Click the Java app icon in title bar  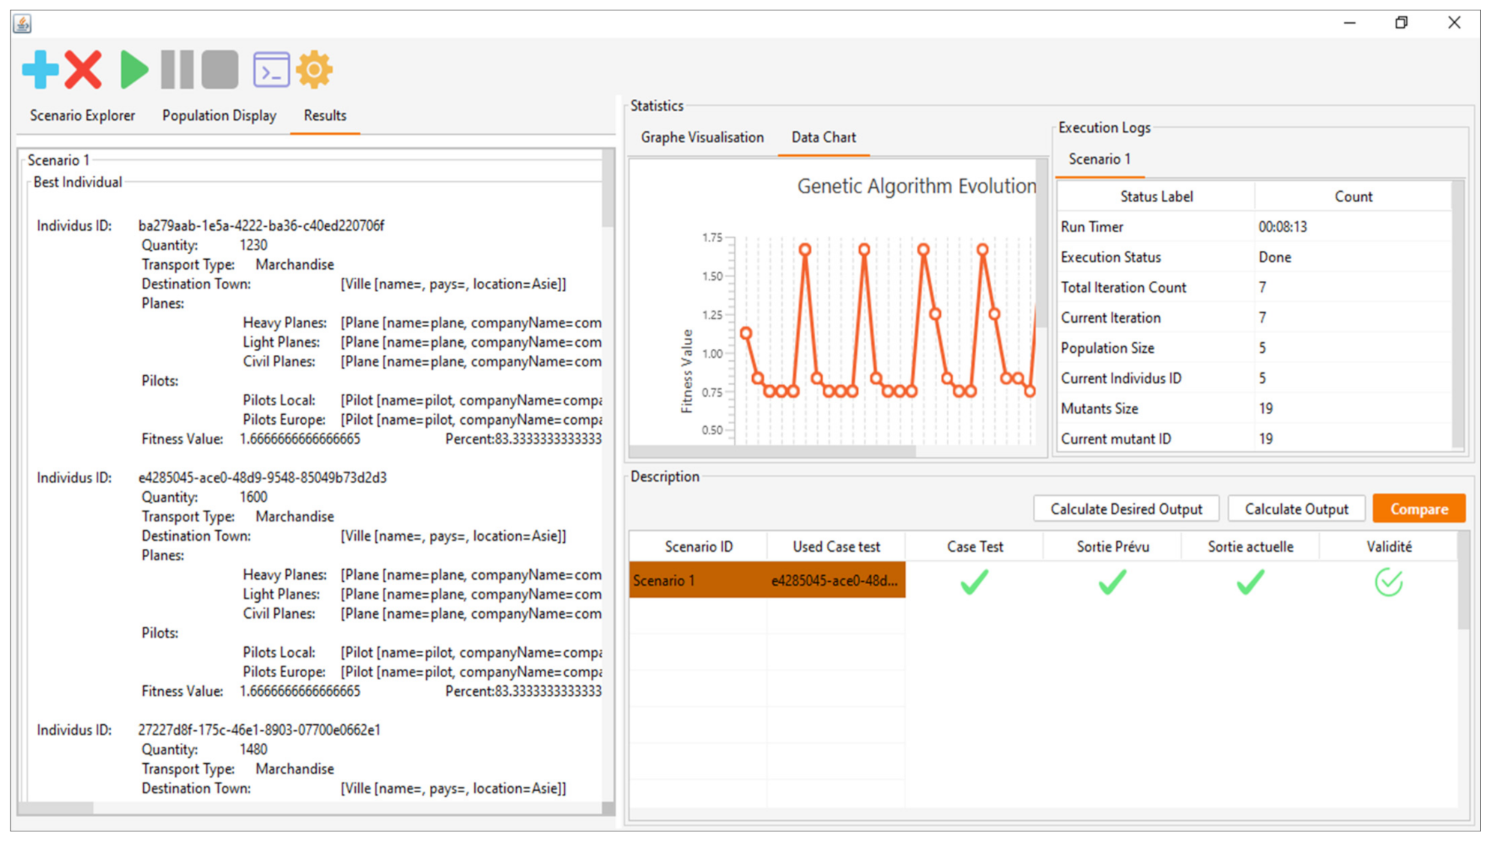coord(22,23)
